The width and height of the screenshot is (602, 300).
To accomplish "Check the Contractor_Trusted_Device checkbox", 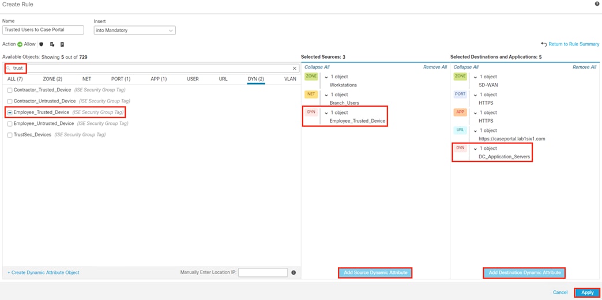I will (x=10, y=90).
